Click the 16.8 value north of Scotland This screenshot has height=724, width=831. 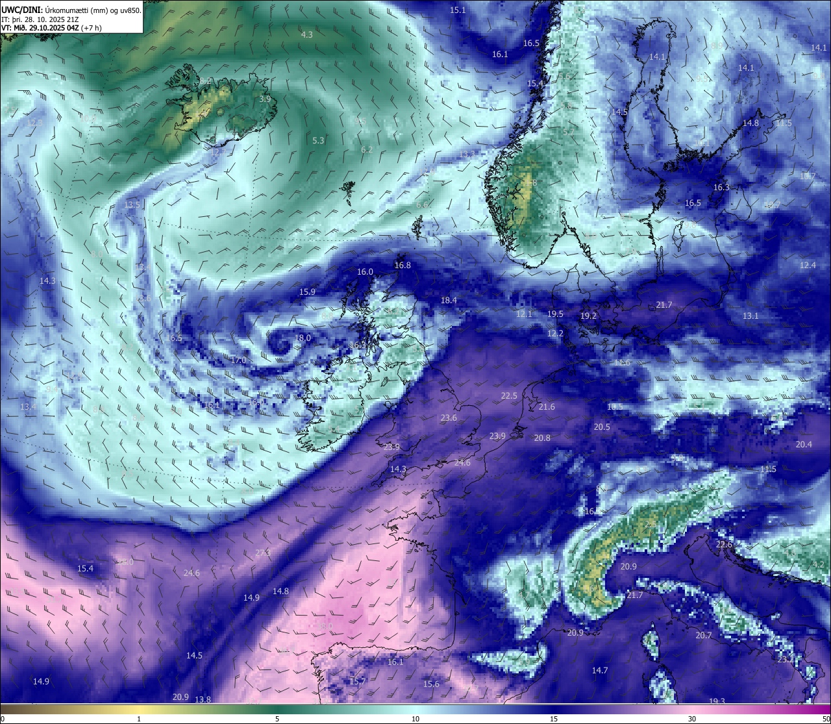(x=403, y=266)
